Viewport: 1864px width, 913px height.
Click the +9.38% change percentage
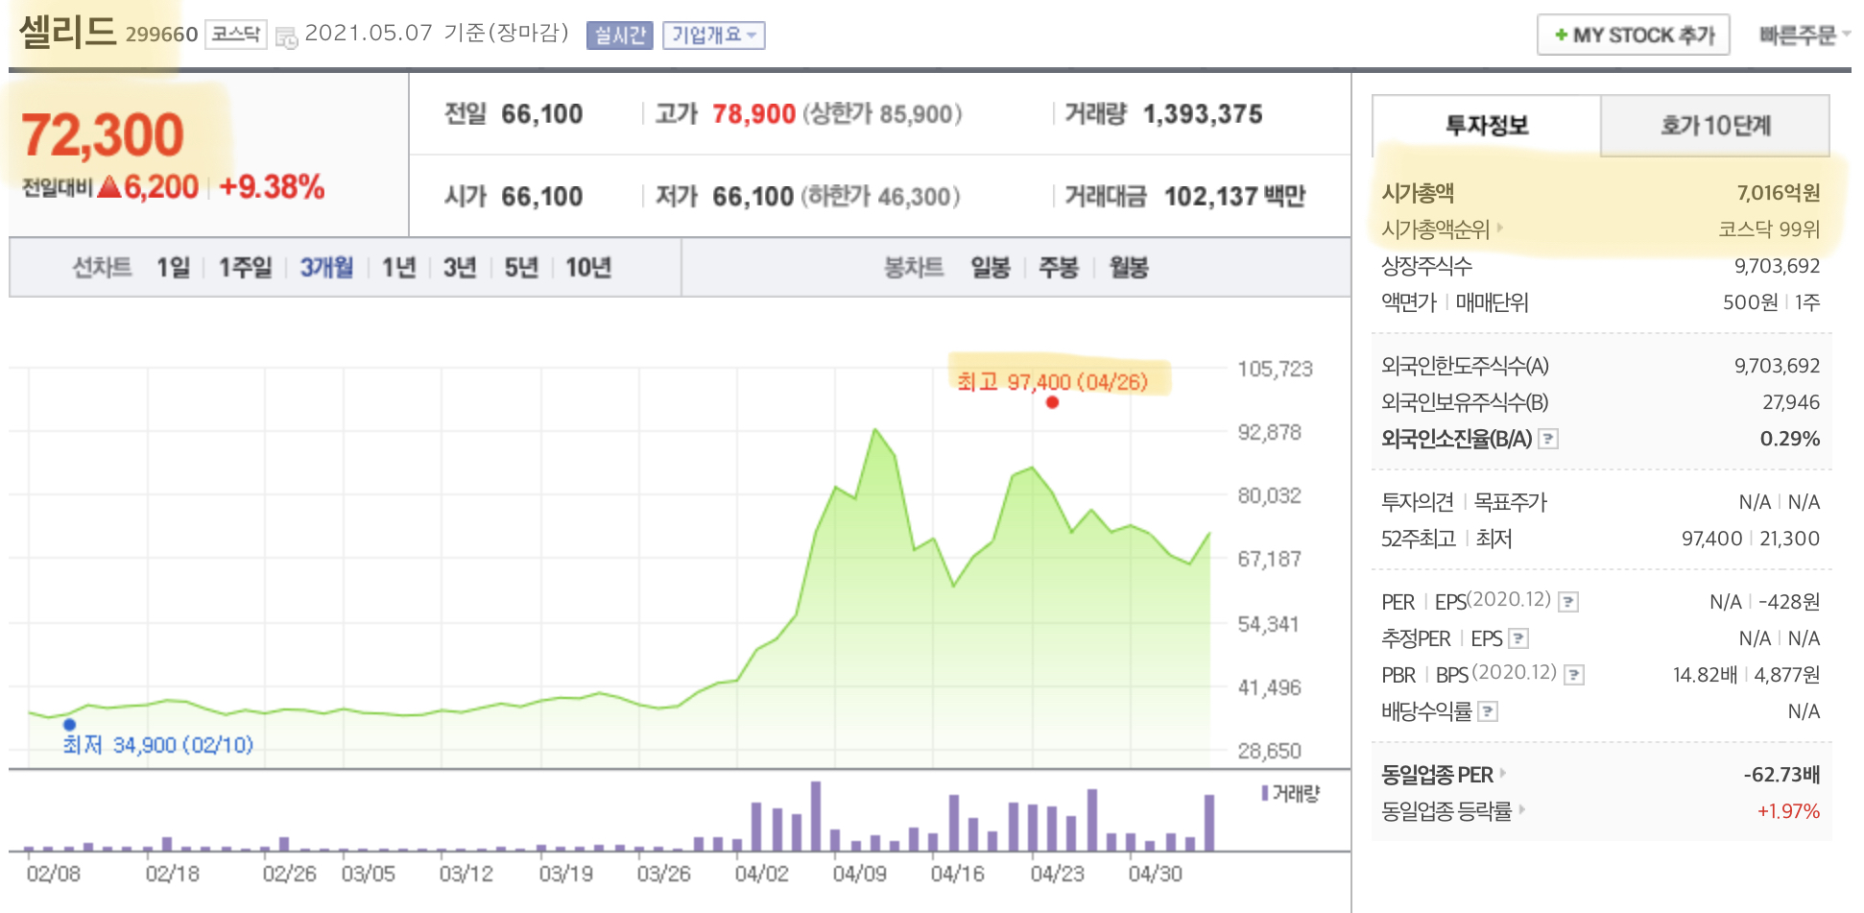[x=272, y=187]
